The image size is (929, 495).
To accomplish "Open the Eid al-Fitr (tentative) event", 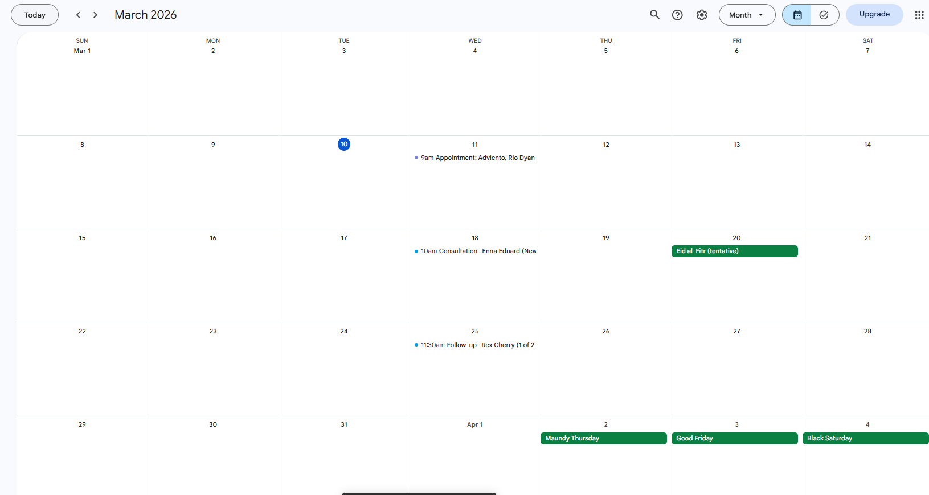I will [735, 251].
